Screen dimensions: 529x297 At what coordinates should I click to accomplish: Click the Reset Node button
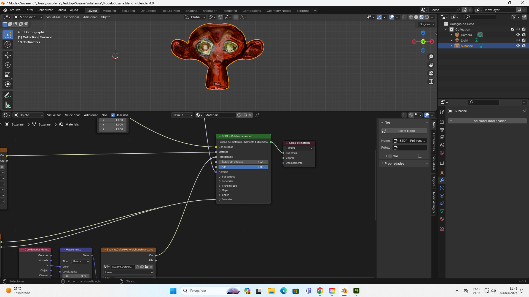point(404,131)
